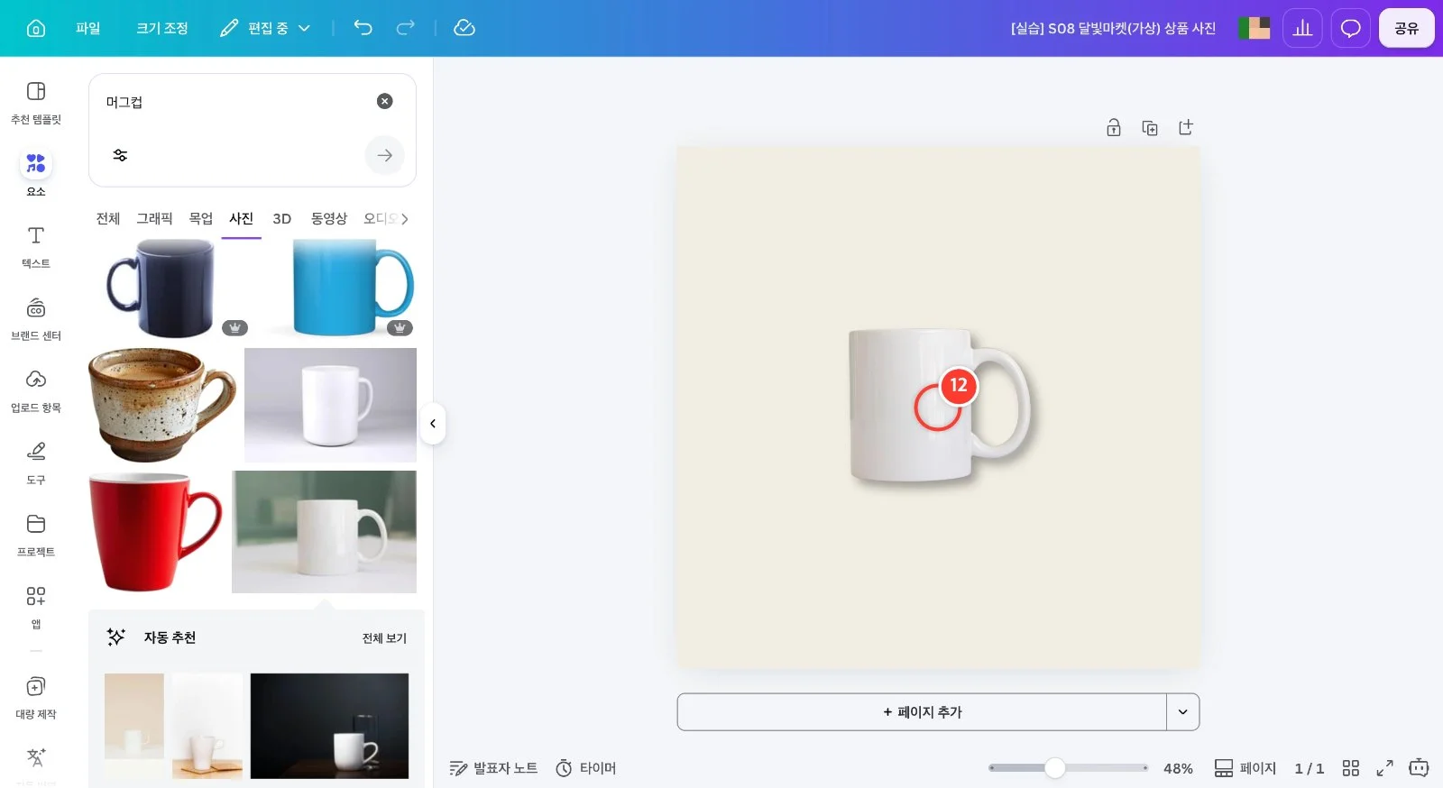This screenshot has width=1443, height=788.
Task: Open 브랜드 센터 panel
Action: click(36, 319)
